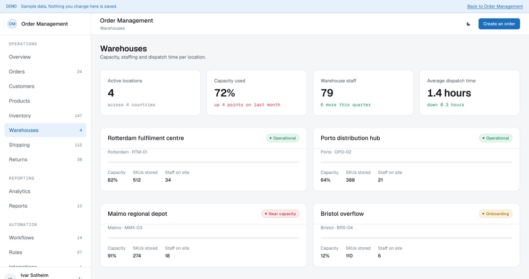Navigate to Products in the sidebar
529x279 pixels.
[45, 101]
